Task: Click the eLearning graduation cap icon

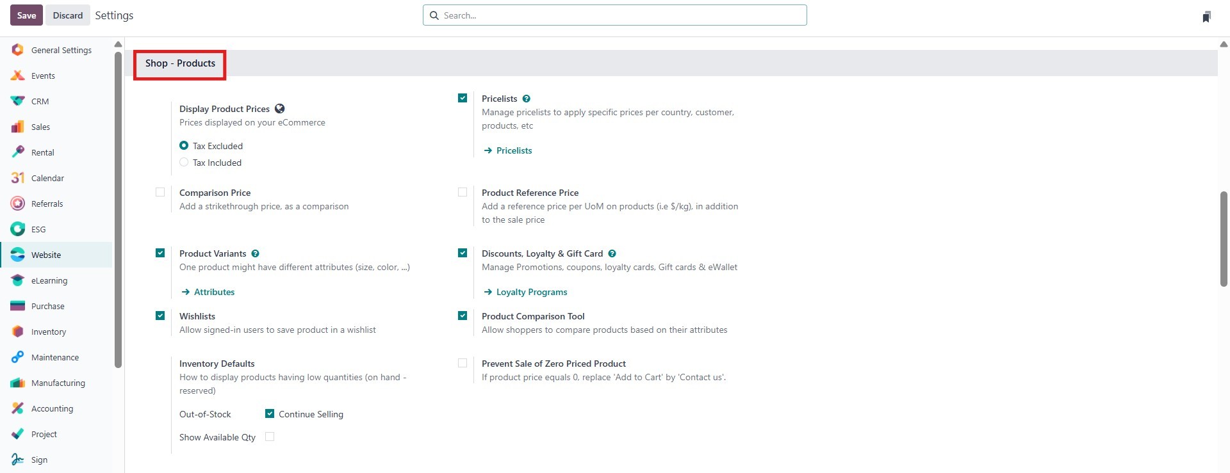Action: (18, 280)
